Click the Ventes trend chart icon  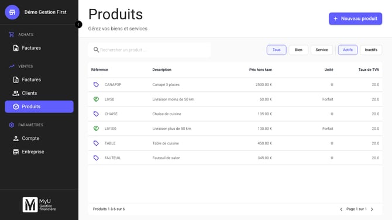[12, 66]
